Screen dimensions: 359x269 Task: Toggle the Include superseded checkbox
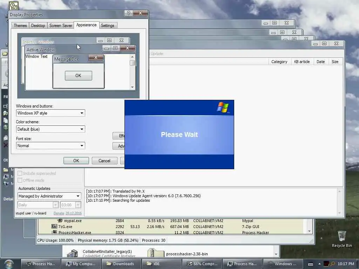pos(20,173)
